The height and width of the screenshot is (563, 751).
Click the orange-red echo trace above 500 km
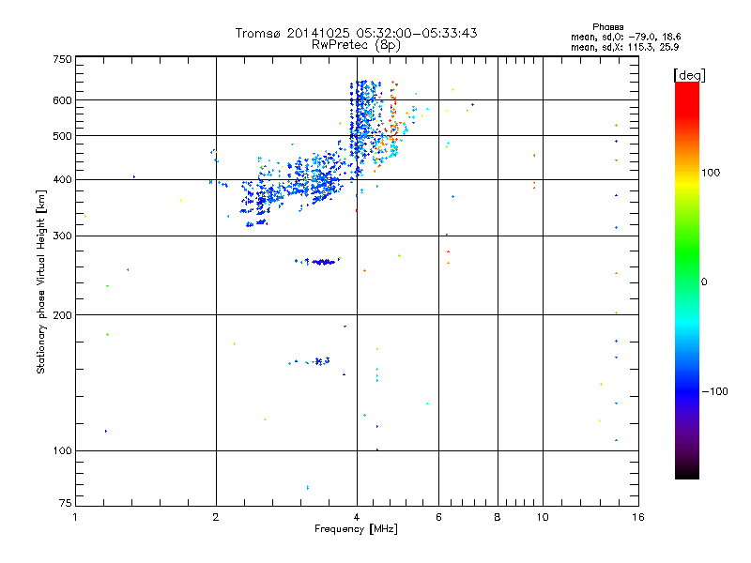[393, 110]
